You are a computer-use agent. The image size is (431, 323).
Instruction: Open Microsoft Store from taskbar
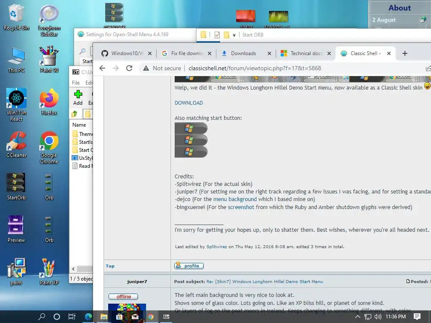(x=119, y=317)
